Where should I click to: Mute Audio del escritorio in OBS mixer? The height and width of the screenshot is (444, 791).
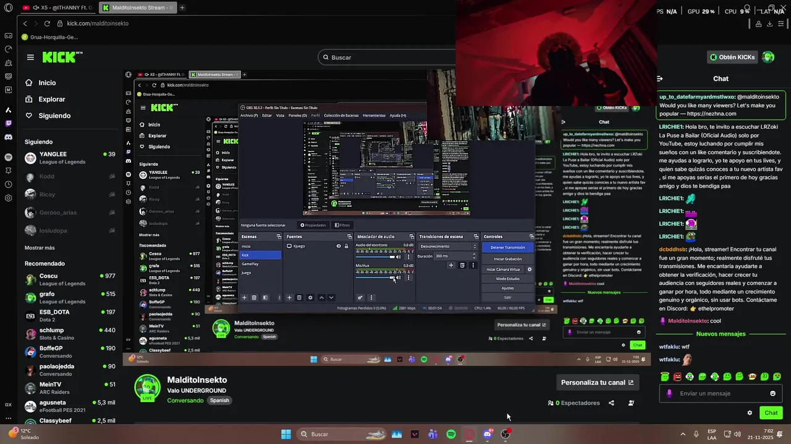pyautogui.click(x=399, y=257)
